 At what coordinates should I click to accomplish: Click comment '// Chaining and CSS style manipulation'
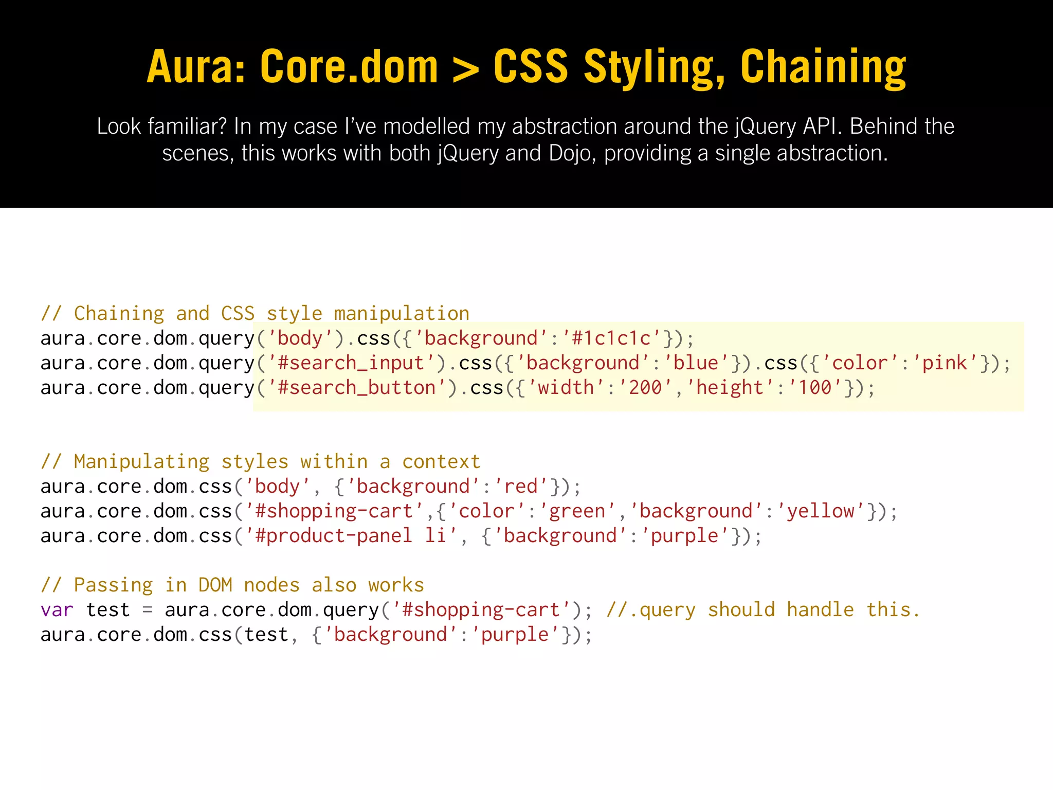255,314
